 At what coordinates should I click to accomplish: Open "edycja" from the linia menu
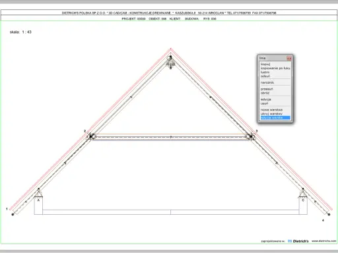tap(265, 99)
